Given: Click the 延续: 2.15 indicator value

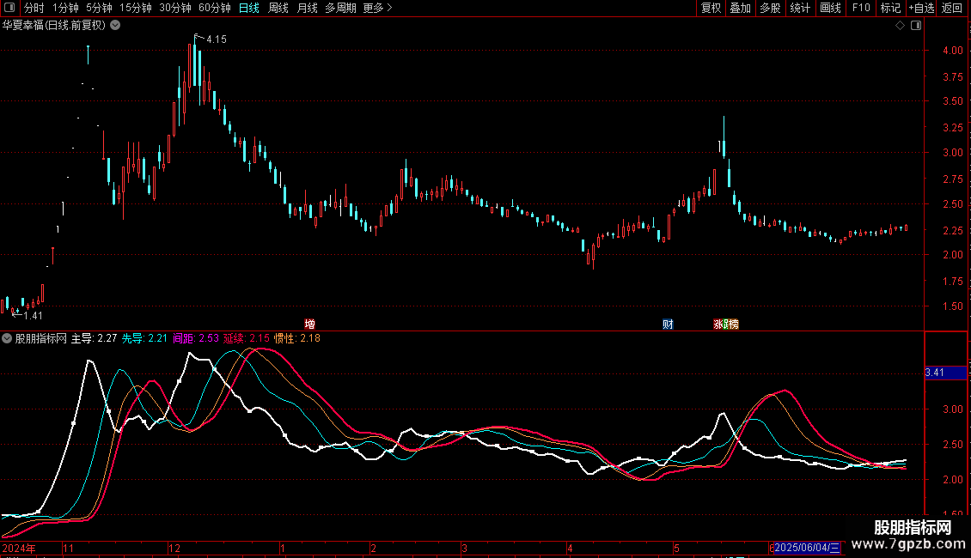Looking at the screenshot, I should click(247, 338).
